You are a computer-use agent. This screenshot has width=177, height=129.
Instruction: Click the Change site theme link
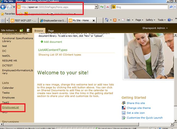tap(139, 108)
